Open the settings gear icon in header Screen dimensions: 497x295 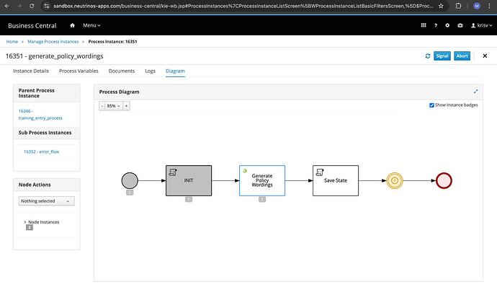tap(447, 25)
